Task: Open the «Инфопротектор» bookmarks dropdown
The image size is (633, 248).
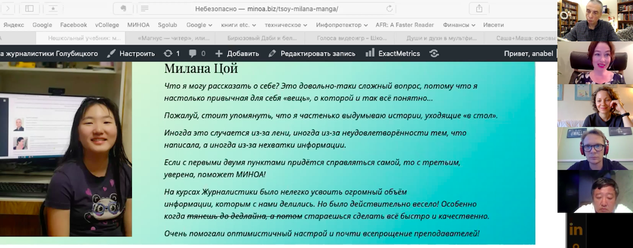Action: [342, 25]
